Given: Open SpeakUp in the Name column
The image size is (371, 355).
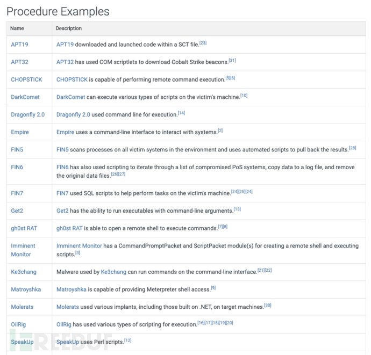Looking at the screenshot, I should click(23, 342).
